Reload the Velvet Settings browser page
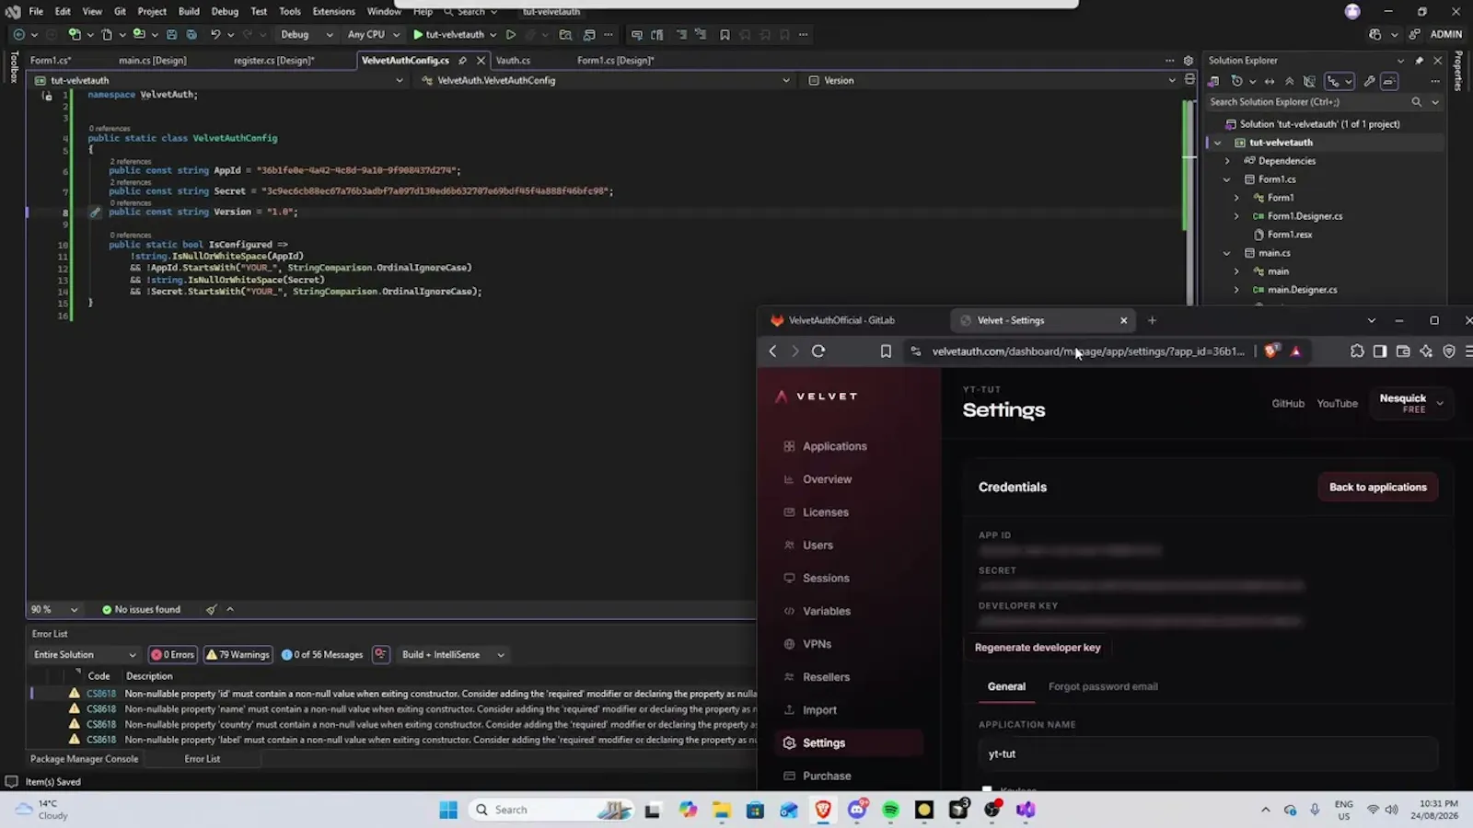Viewport: 1473px width, 828px height. point(818,351)
